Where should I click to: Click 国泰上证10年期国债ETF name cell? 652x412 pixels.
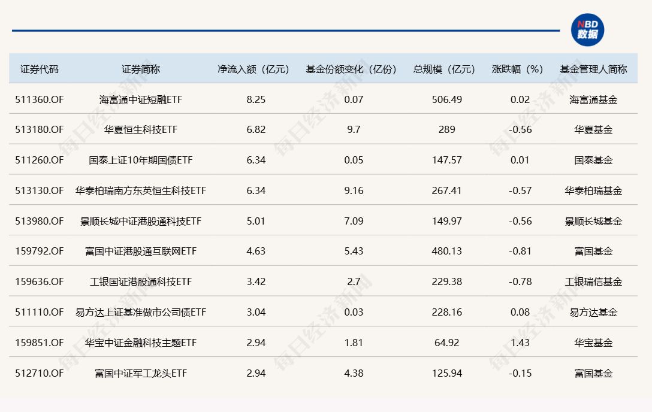coord(141,160)
